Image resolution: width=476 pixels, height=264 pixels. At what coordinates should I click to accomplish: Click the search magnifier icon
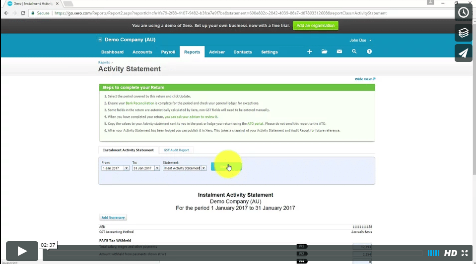[354, 52]
